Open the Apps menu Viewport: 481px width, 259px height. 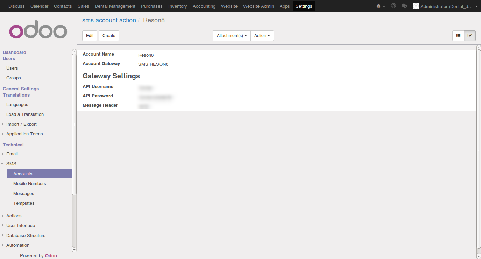[x=285, y=6]
